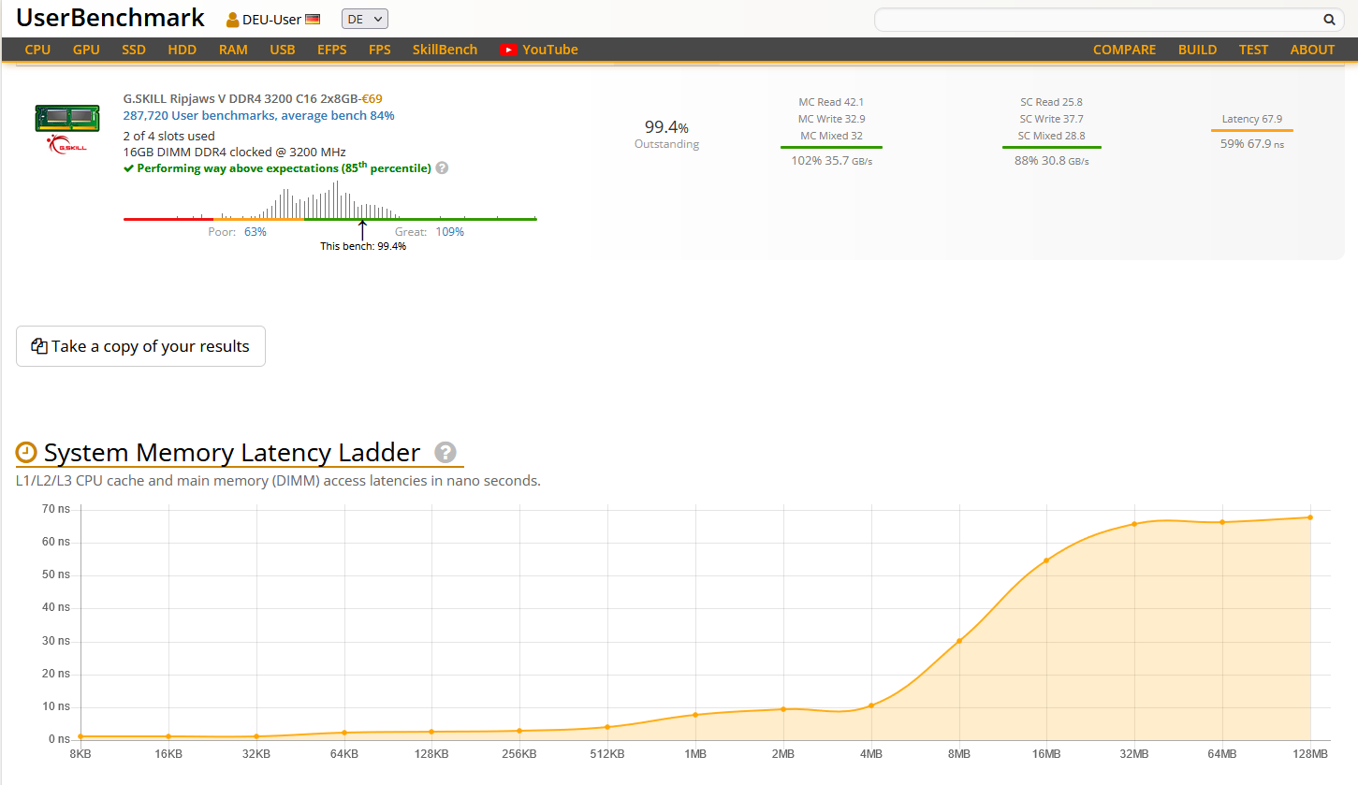This screenshot has height=785, width=1358.
Task: Click the 8MB data point on latency chart
Action: click(x=959, y=641)
